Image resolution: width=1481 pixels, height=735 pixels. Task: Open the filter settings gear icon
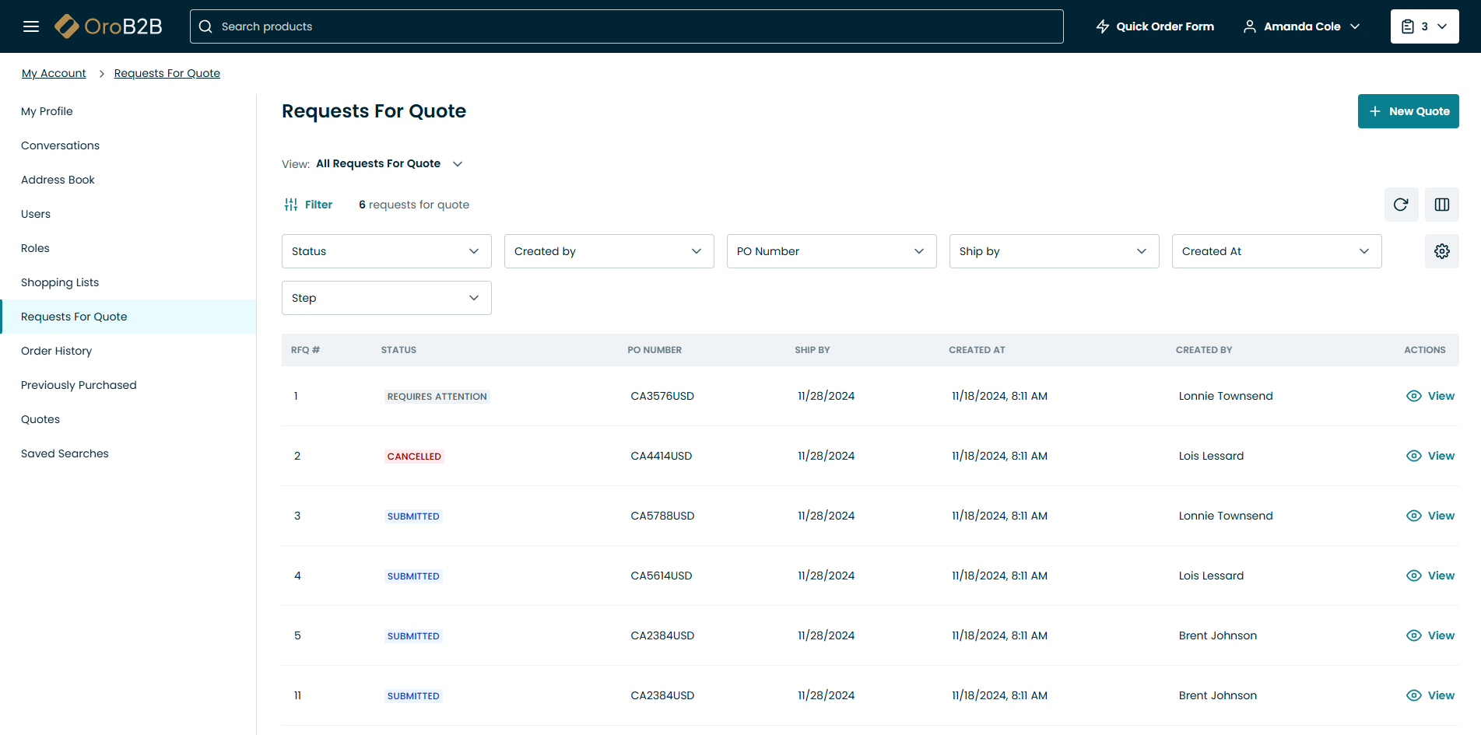[1441, 251]
